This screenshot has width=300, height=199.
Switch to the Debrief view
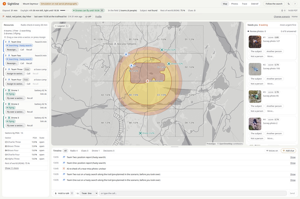255,4
